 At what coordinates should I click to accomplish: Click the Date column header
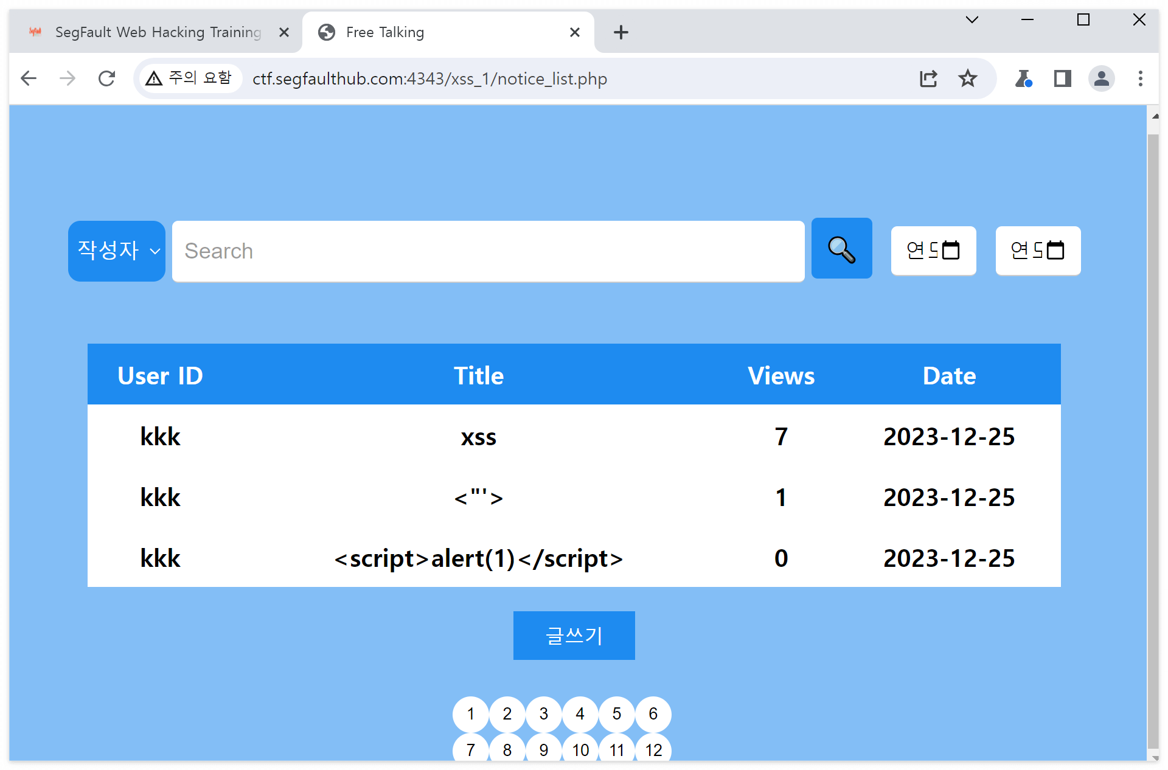(x=949, y=375)
